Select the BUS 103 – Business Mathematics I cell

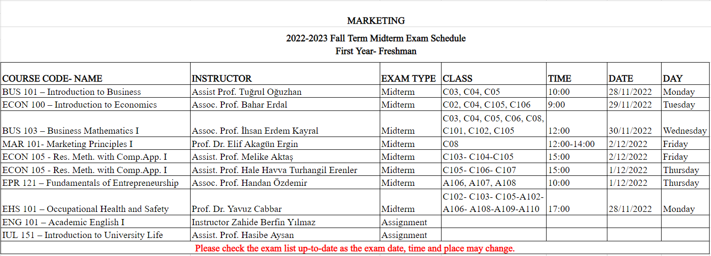[x=95, y=124]
